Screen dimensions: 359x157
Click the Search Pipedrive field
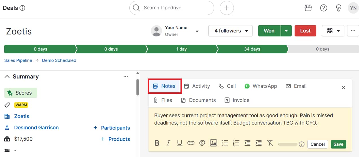[x=172, y=8]
